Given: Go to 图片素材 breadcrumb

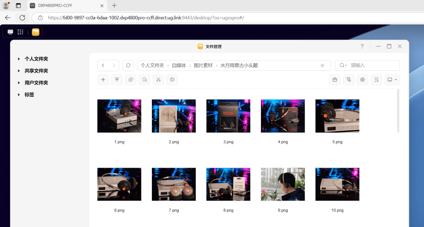Looking at the screenshot, I should coord(203,66).
